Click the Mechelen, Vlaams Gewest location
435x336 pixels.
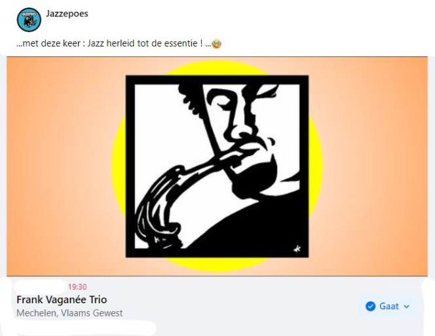click(x=69, y=313)
